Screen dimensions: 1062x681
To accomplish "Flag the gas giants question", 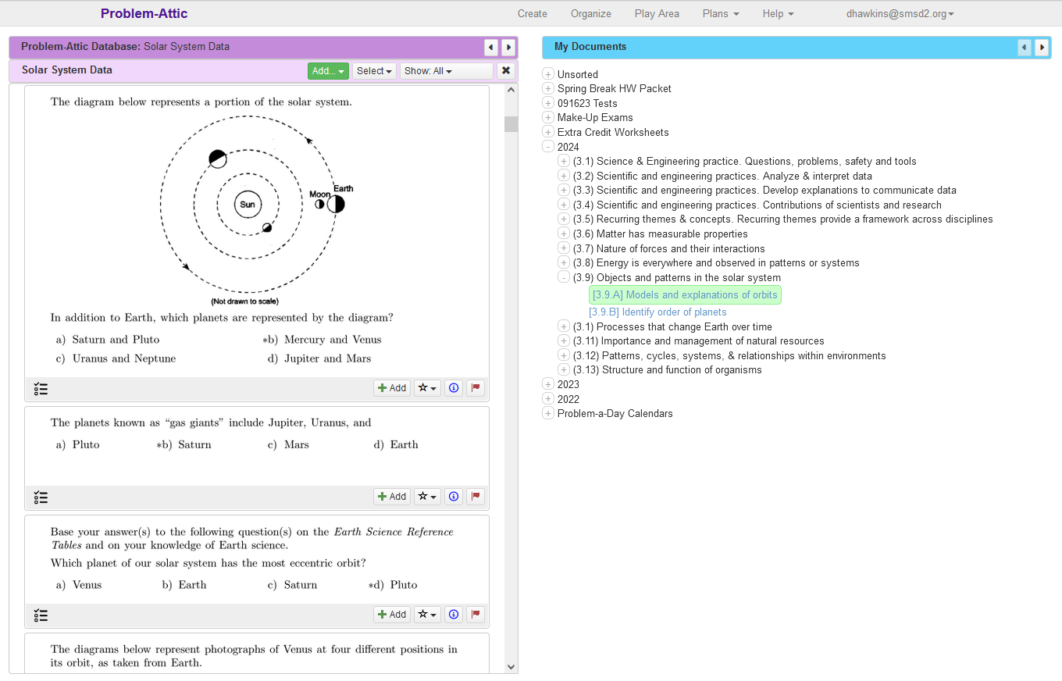I will click(x=476, y=497).
